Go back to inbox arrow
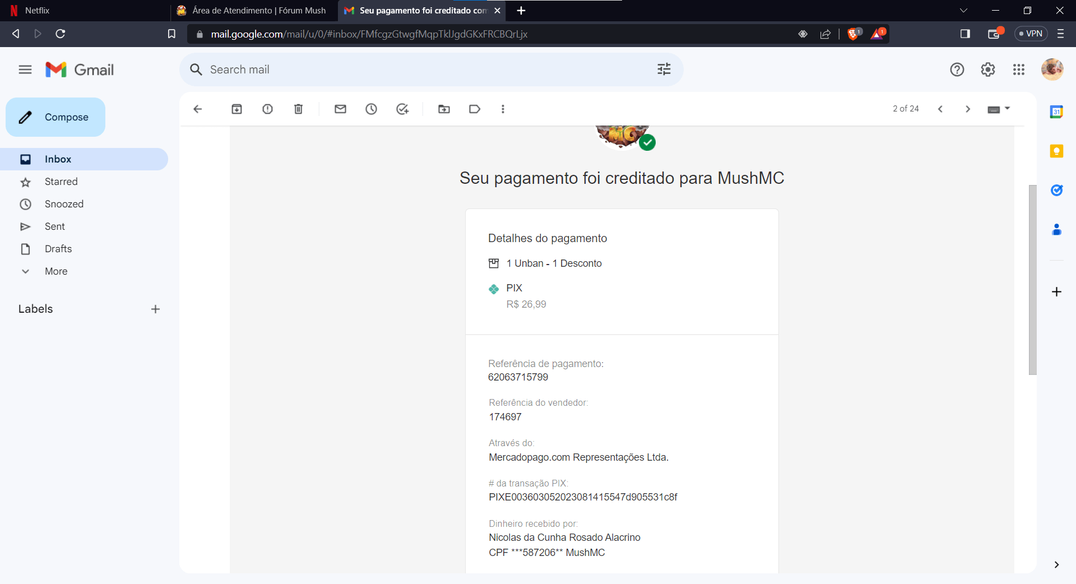This screenshot has width=1076, height=584. [197, 109]
